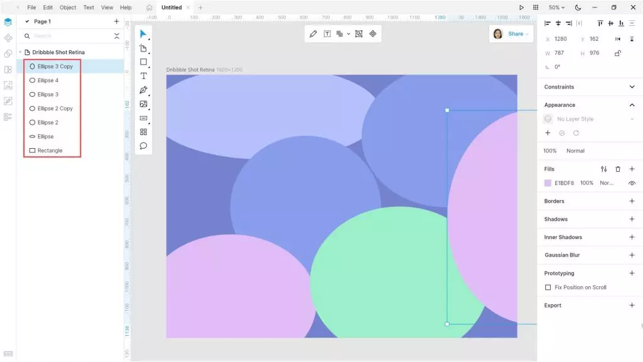Open the Layers panel in sidebar
Viewport: 643px width, 362px height.
click(x=8, y=22)
